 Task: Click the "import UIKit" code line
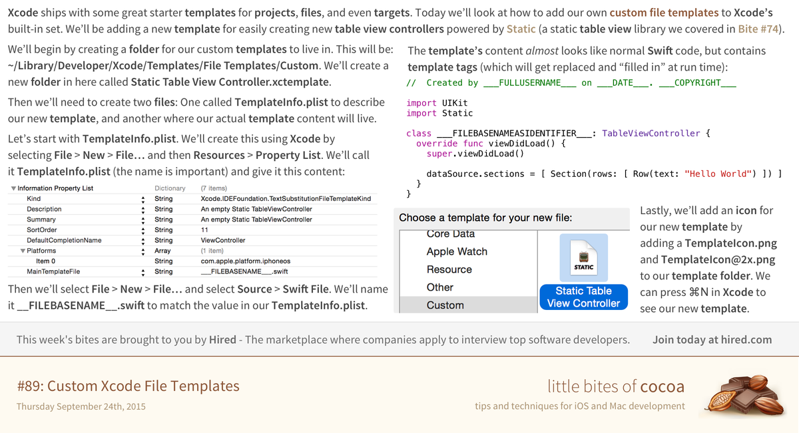click(x=437, y=103)
